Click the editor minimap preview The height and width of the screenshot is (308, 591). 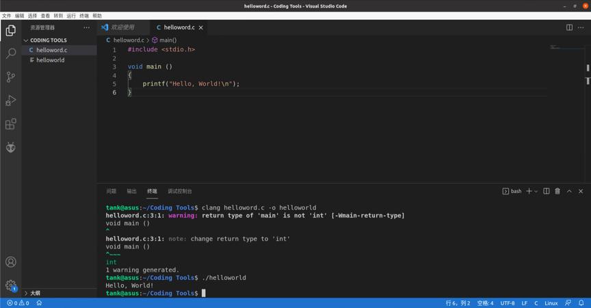point(566,47)
